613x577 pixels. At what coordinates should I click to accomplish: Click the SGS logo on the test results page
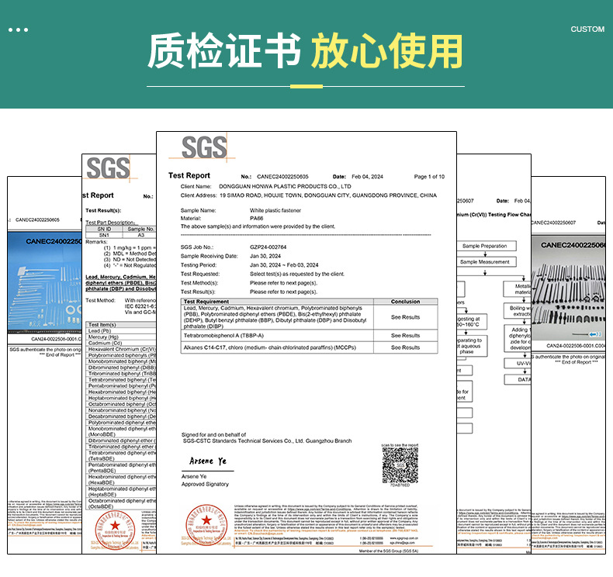108,168
